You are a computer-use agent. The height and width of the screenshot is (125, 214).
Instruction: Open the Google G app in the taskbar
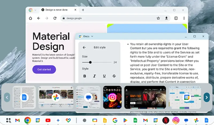click(x=115, y=120)
